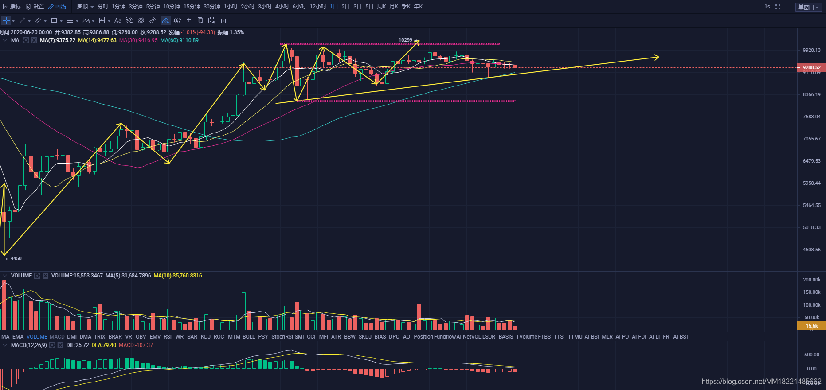Remove the MA indicator with X
This screenshot has height=390, width=826.
click(x=34, y=40)
